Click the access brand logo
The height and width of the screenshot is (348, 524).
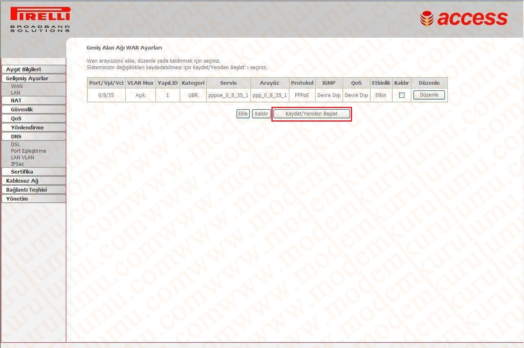[464, 18]
